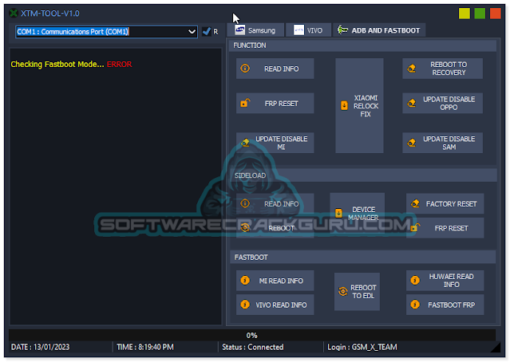Click the SIDELOAD section header
Image resolution: width=510 pixels, height=362 pixels.
(x=363, y=175)
